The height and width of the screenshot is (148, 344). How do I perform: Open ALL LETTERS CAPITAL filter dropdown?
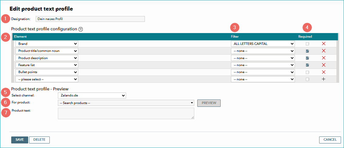[263, 44]
